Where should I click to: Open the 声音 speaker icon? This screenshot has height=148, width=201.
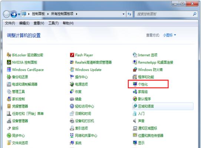point(135,121)
